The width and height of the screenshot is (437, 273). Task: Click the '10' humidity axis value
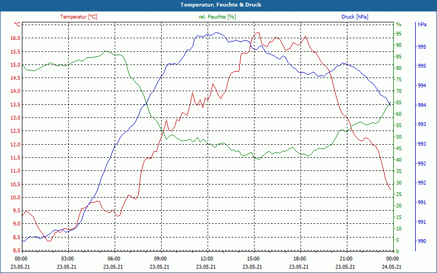[x=399, y=229]
